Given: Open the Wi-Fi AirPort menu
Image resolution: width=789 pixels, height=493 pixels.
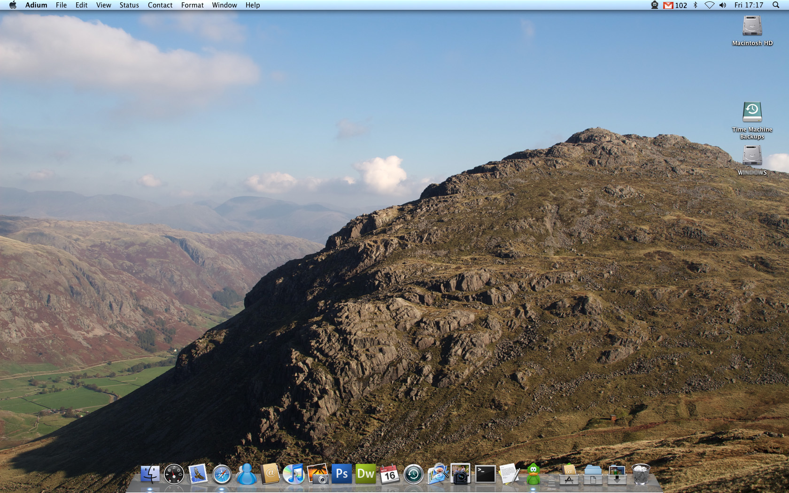Looking at the screenshot, I should pyautogui.click(x=710, y=5).
